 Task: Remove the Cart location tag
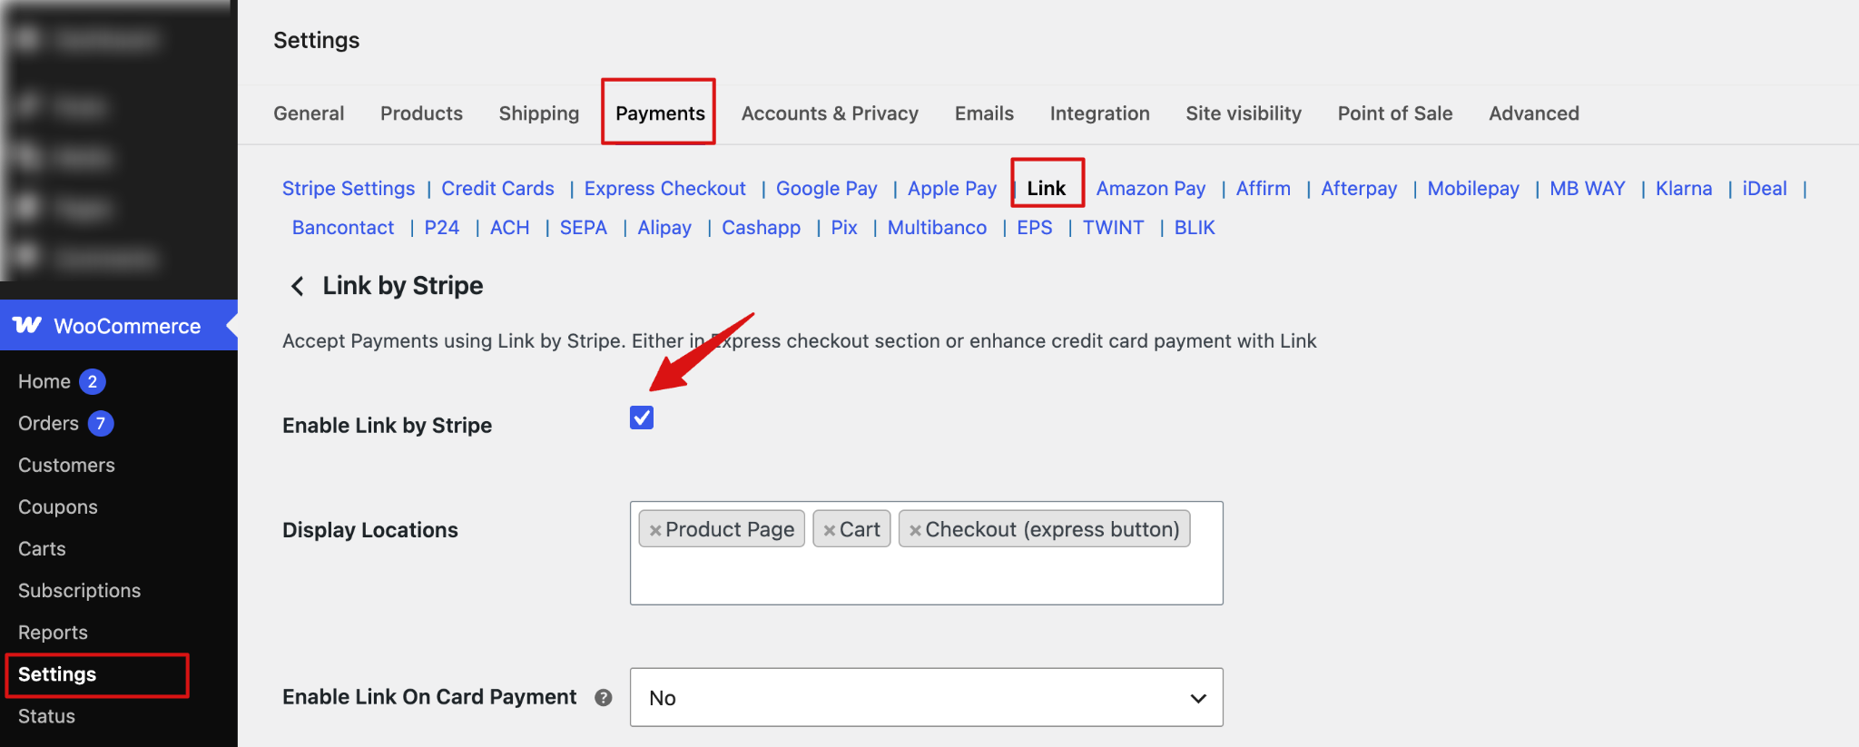coord(829,530)
